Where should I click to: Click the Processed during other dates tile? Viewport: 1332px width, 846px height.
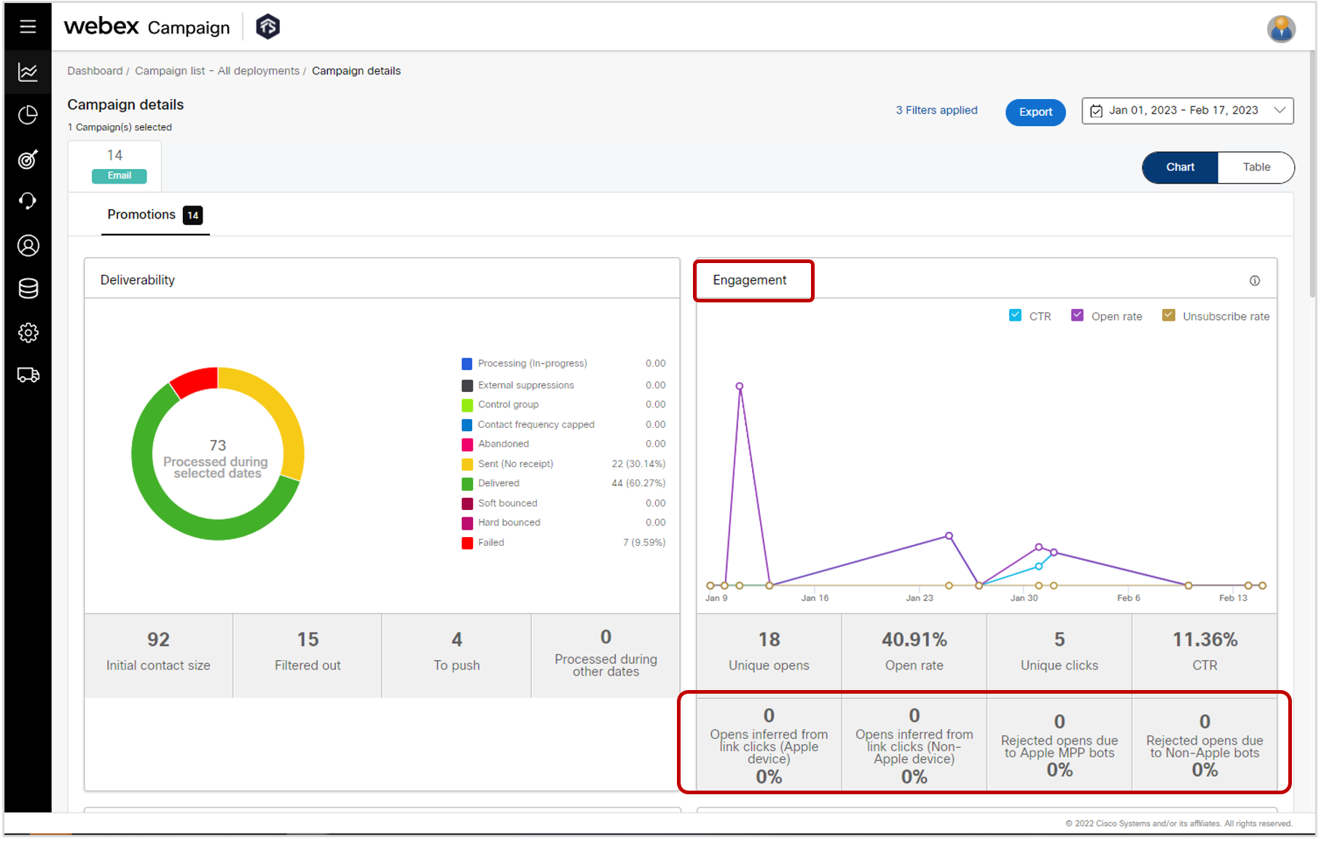[x=606, y=655]
